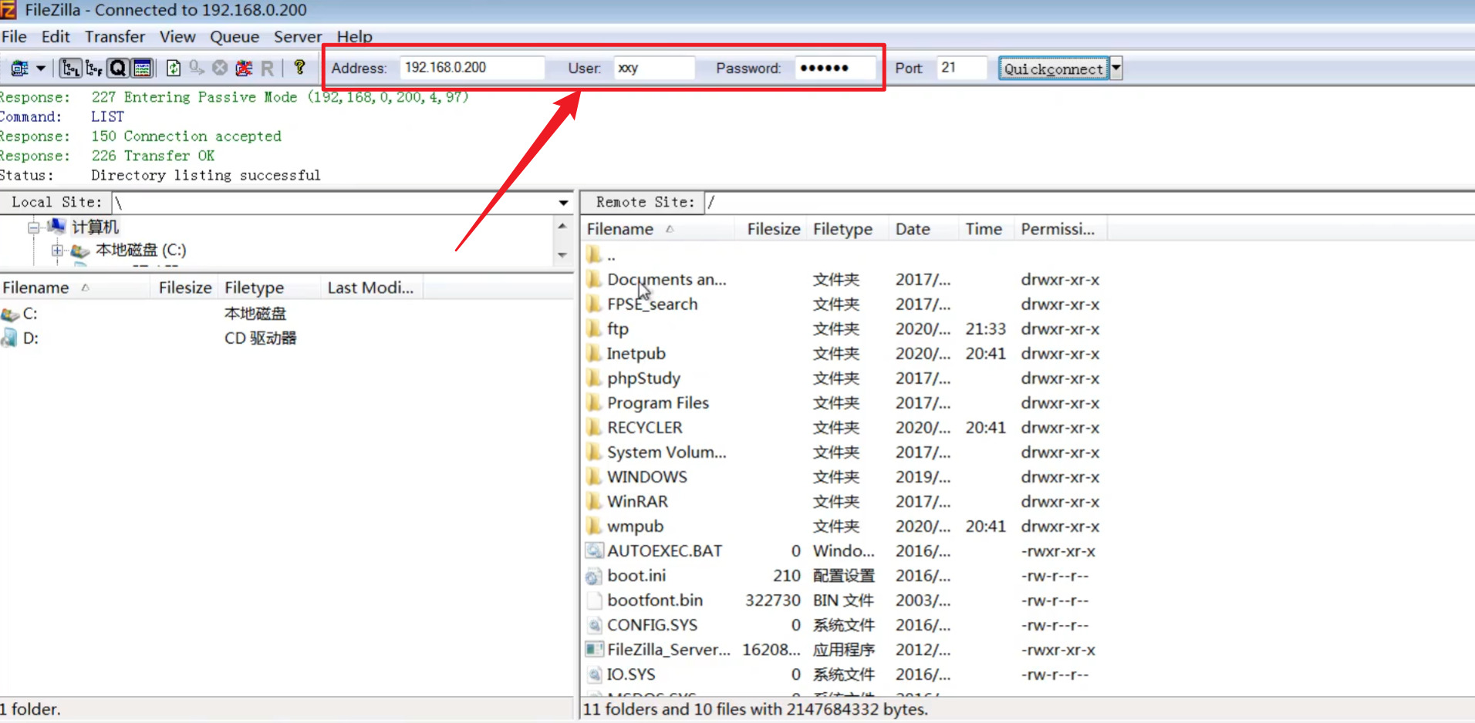Expand the Local Site path dropdown
The width and height of the screenshot is (1475, 723).
click(x=563, y=203)
